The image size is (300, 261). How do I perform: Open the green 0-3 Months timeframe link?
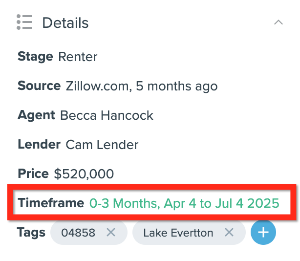[x=184, y=203]
